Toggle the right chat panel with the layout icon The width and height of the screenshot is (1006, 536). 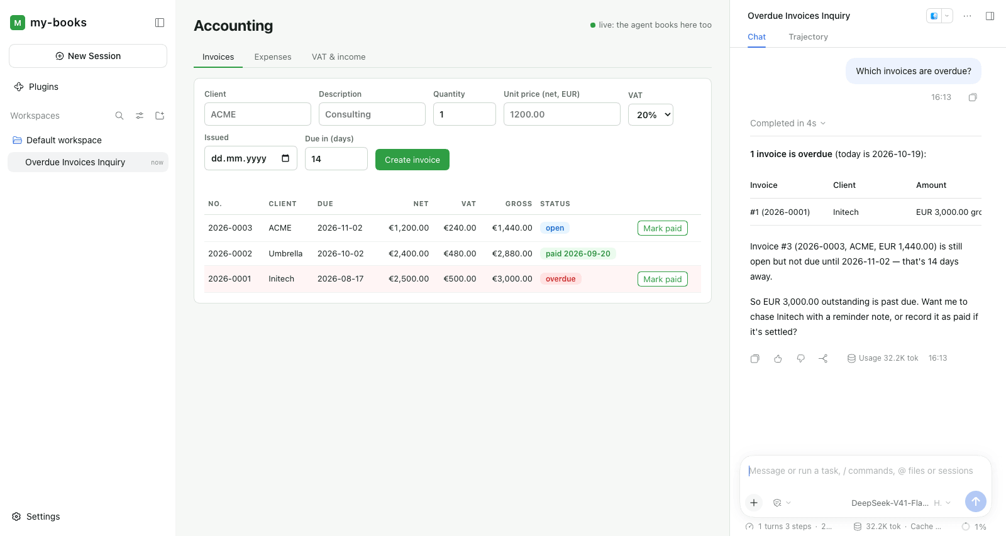(990, 16)
